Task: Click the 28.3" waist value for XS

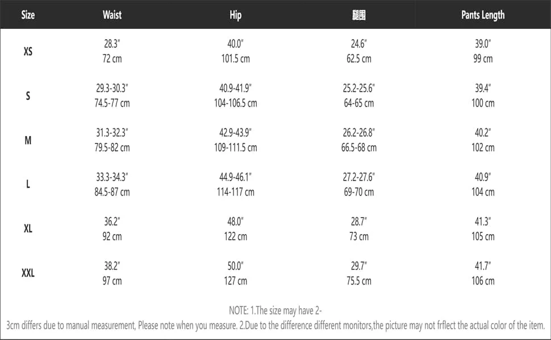Action: (112, 44)
